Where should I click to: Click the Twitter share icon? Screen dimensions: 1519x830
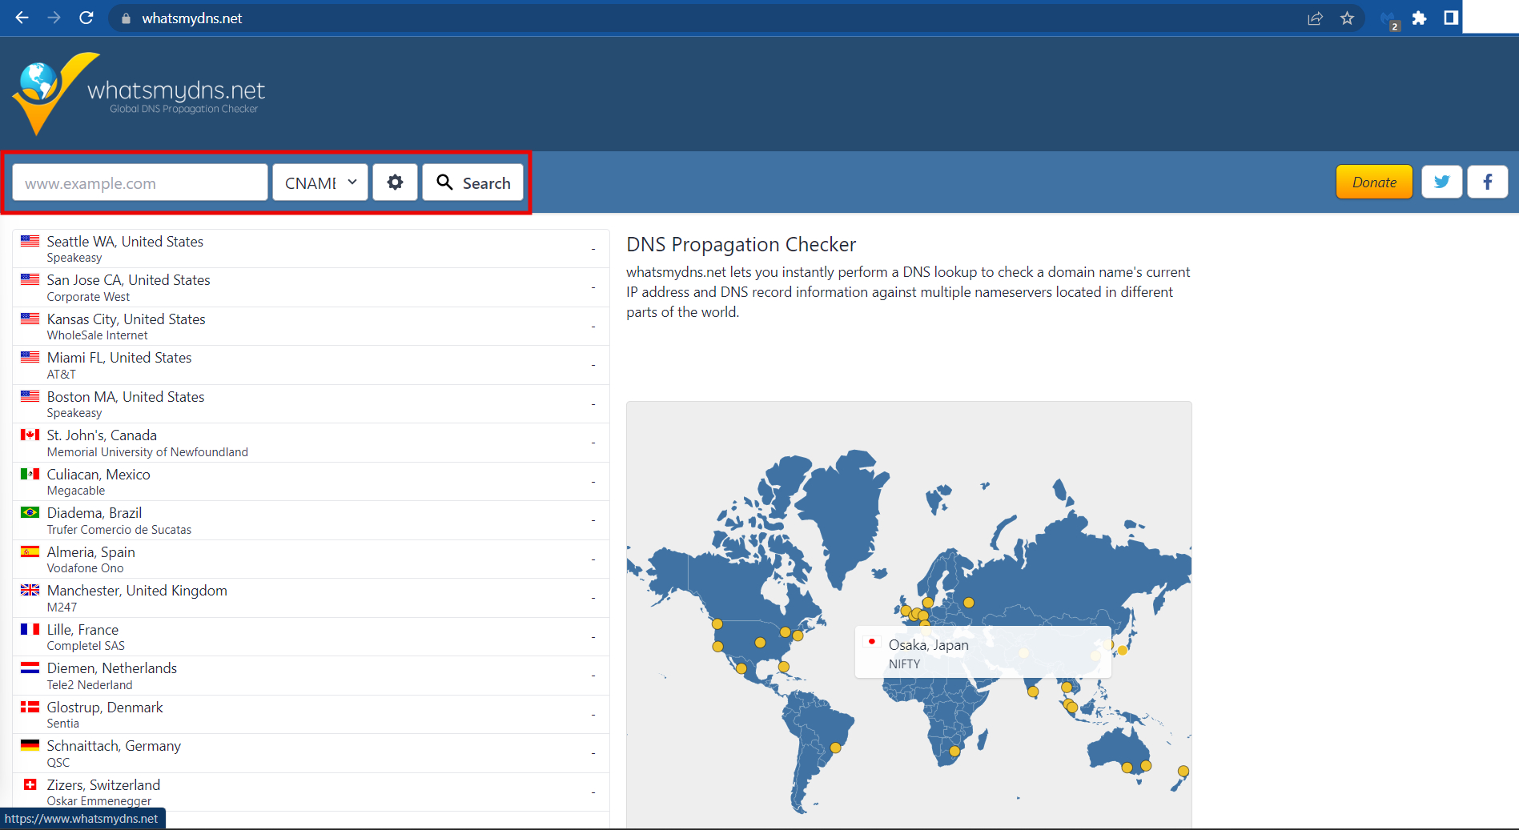click(x=1441, y=182)
